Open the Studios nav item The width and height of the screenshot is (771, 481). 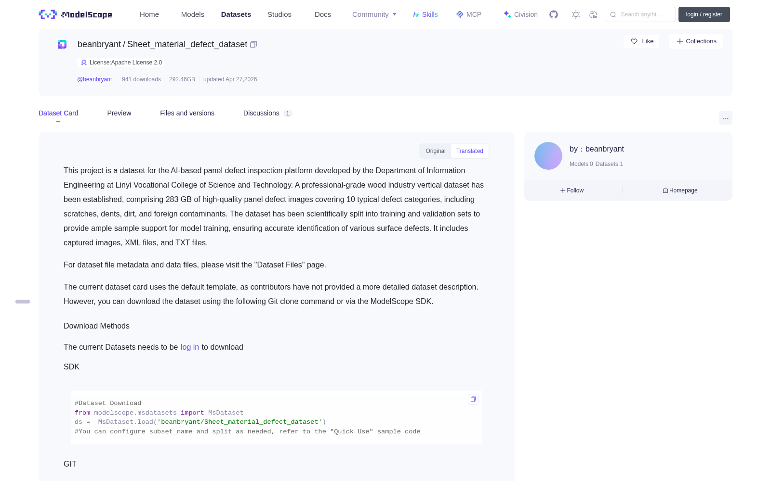click(279, 14)
